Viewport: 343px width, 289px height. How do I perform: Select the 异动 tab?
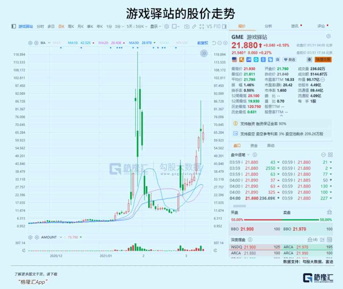coord(271,146)
